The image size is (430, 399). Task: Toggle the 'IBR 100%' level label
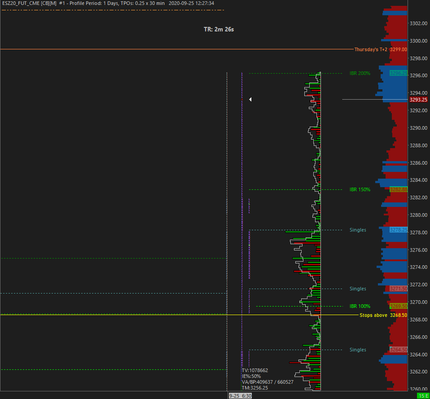click(359, 306)
